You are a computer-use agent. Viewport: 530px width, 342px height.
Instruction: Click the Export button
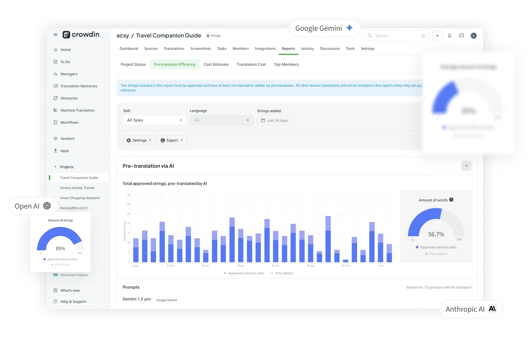pyautogui.click(x=171, y=140)
